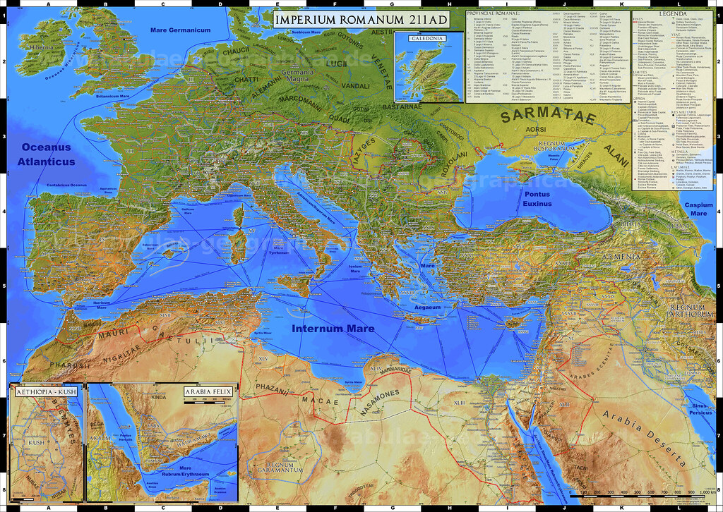Click the GOTONES tribe label
This screenshot has height=512, width=723.
(351, 40)
